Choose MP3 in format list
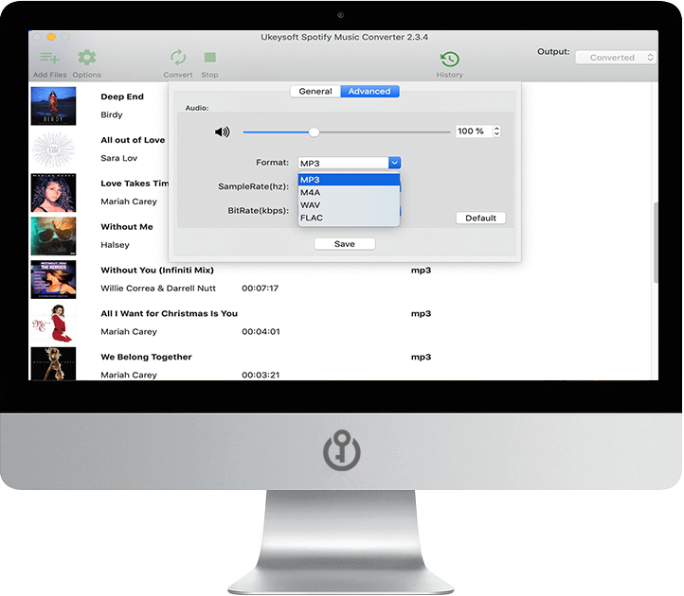 pos(349,180)
